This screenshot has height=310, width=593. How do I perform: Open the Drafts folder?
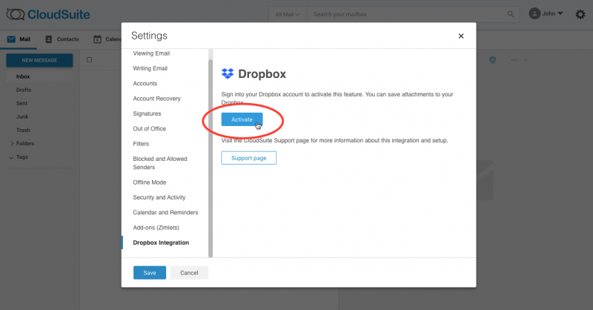[24, 90]
